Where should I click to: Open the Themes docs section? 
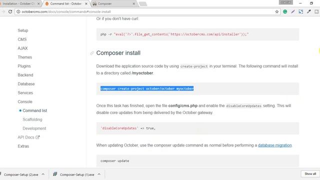coord(25,57)
